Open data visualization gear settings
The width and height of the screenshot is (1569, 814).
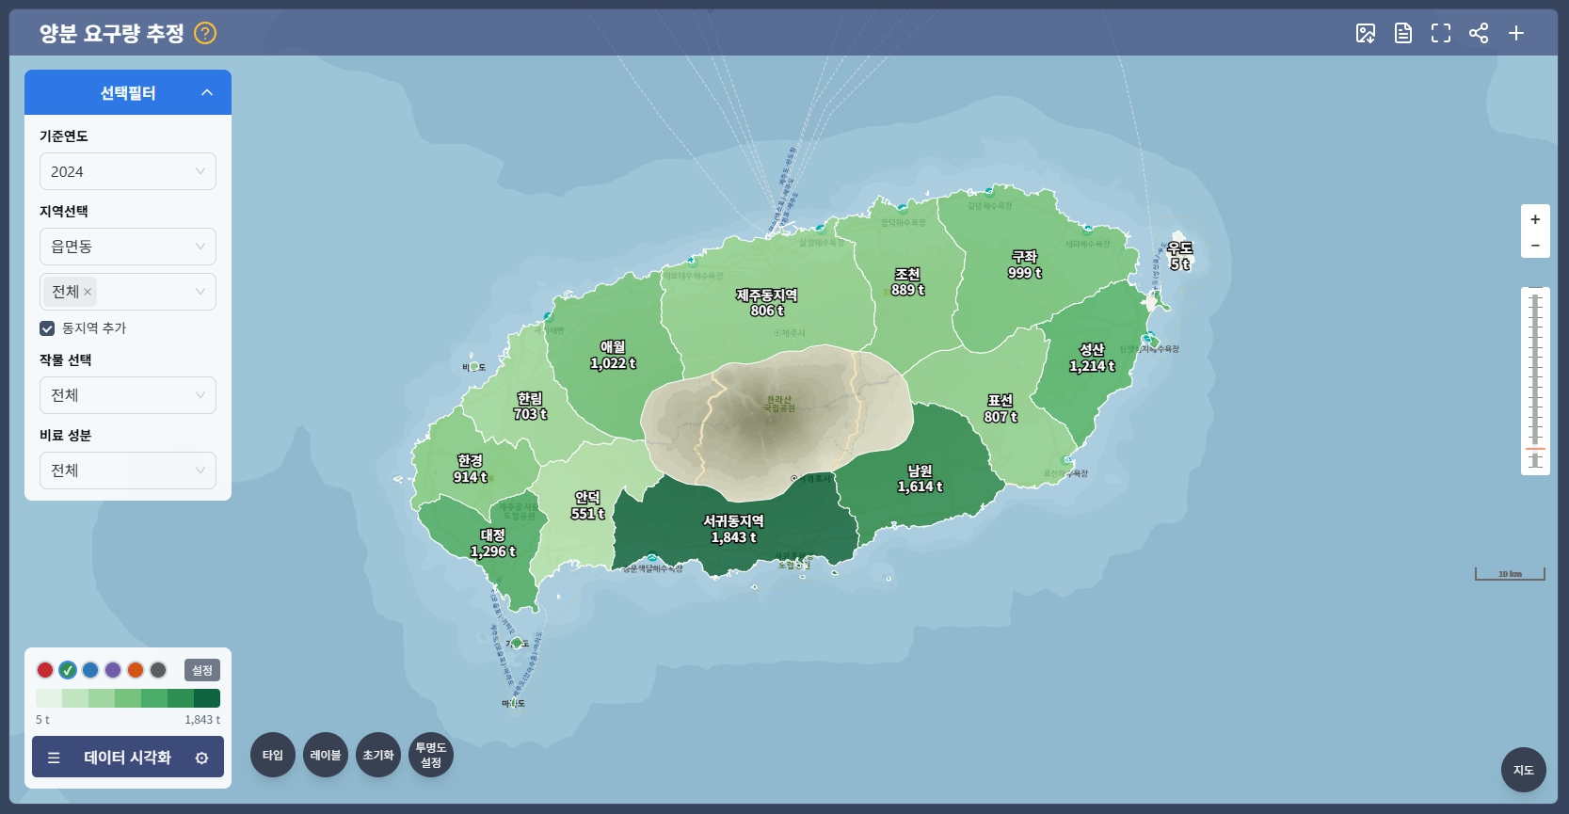201,758
